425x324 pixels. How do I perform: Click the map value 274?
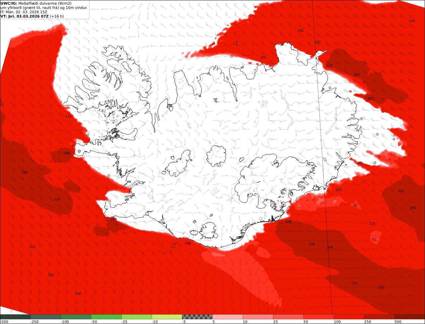56,199
